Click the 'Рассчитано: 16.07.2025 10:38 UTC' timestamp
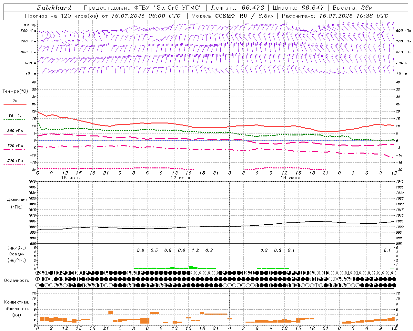This screenshot has width=413, height=331. [335, 16]
